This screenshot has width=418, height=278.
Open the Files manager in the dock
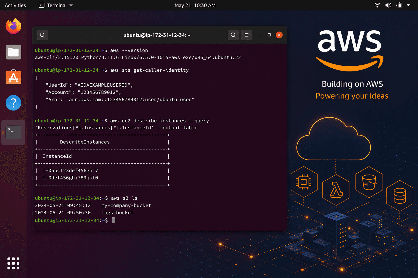(x=13, y=52)
